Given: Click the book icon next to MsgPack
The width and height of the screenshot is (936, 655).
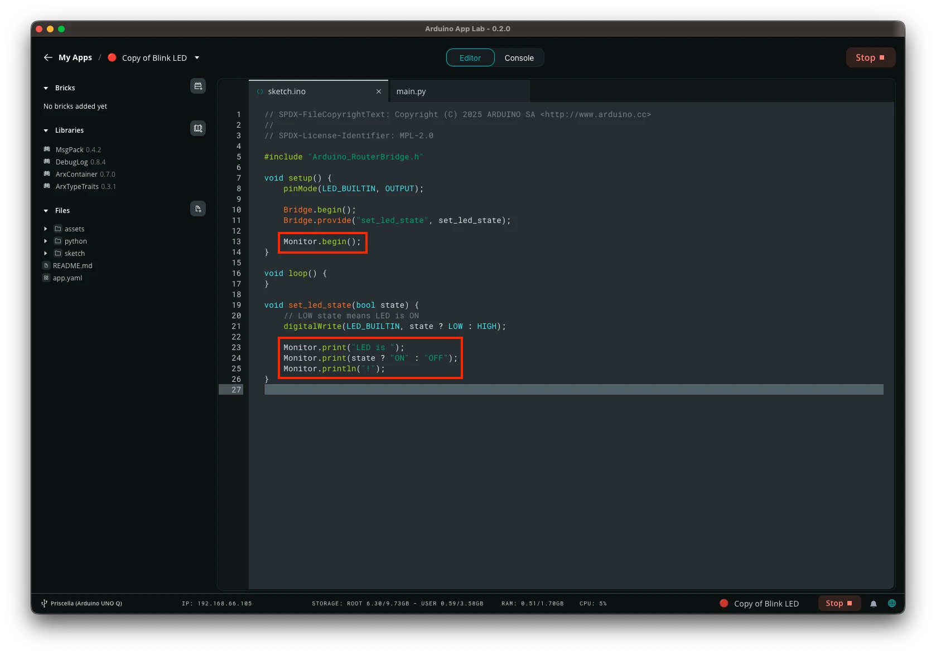Looking at the screenshot, I should click(x=46, y=149).
